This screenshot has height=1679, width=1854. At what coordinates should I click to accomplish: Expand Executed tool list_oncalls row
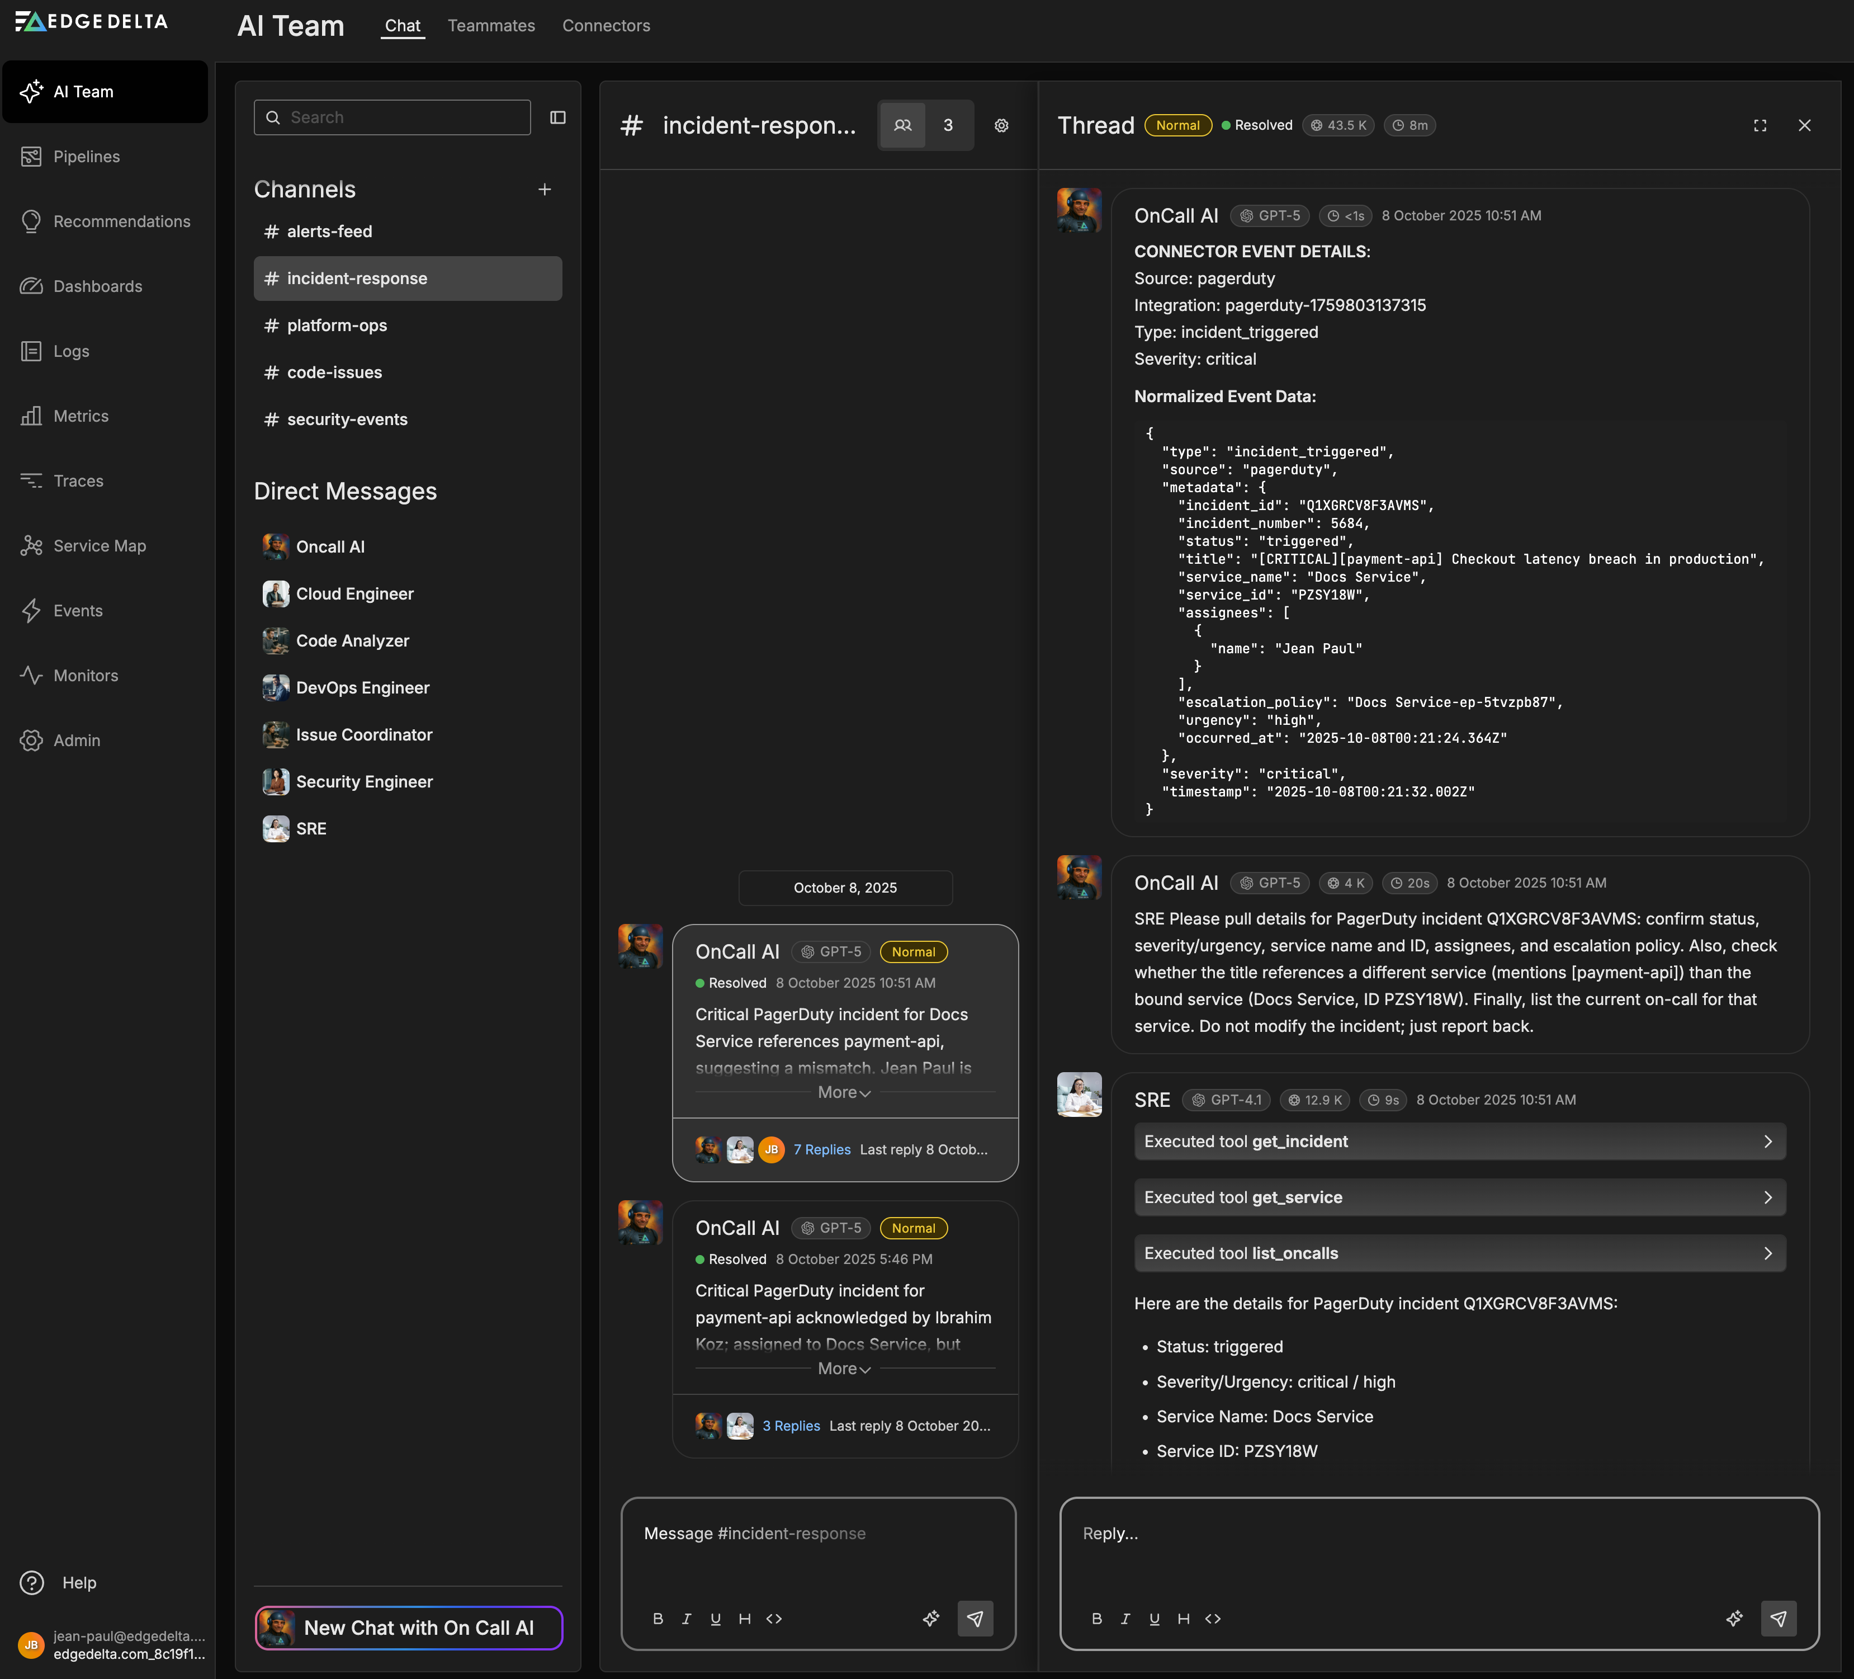point(1459,1253)
